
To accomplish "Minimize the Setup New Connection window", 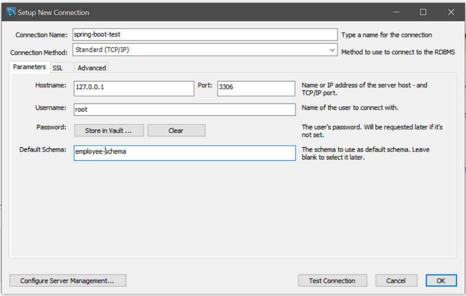I will coord(396,12).
